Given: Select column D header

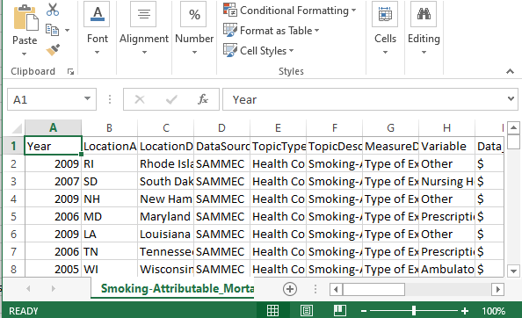Looking at the screenshot, I should (x=221, y=127).
